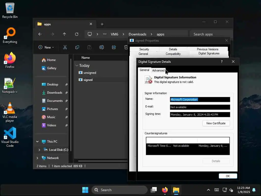Image resolution: width=261 pixels, height=196 pixels.
Task: Launch Everything search from desktop
Action: (x=10, y=35)
